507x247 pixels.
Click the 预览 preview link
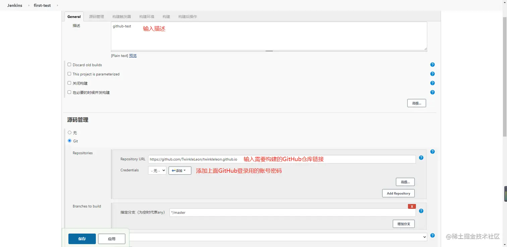click(133, 56)
